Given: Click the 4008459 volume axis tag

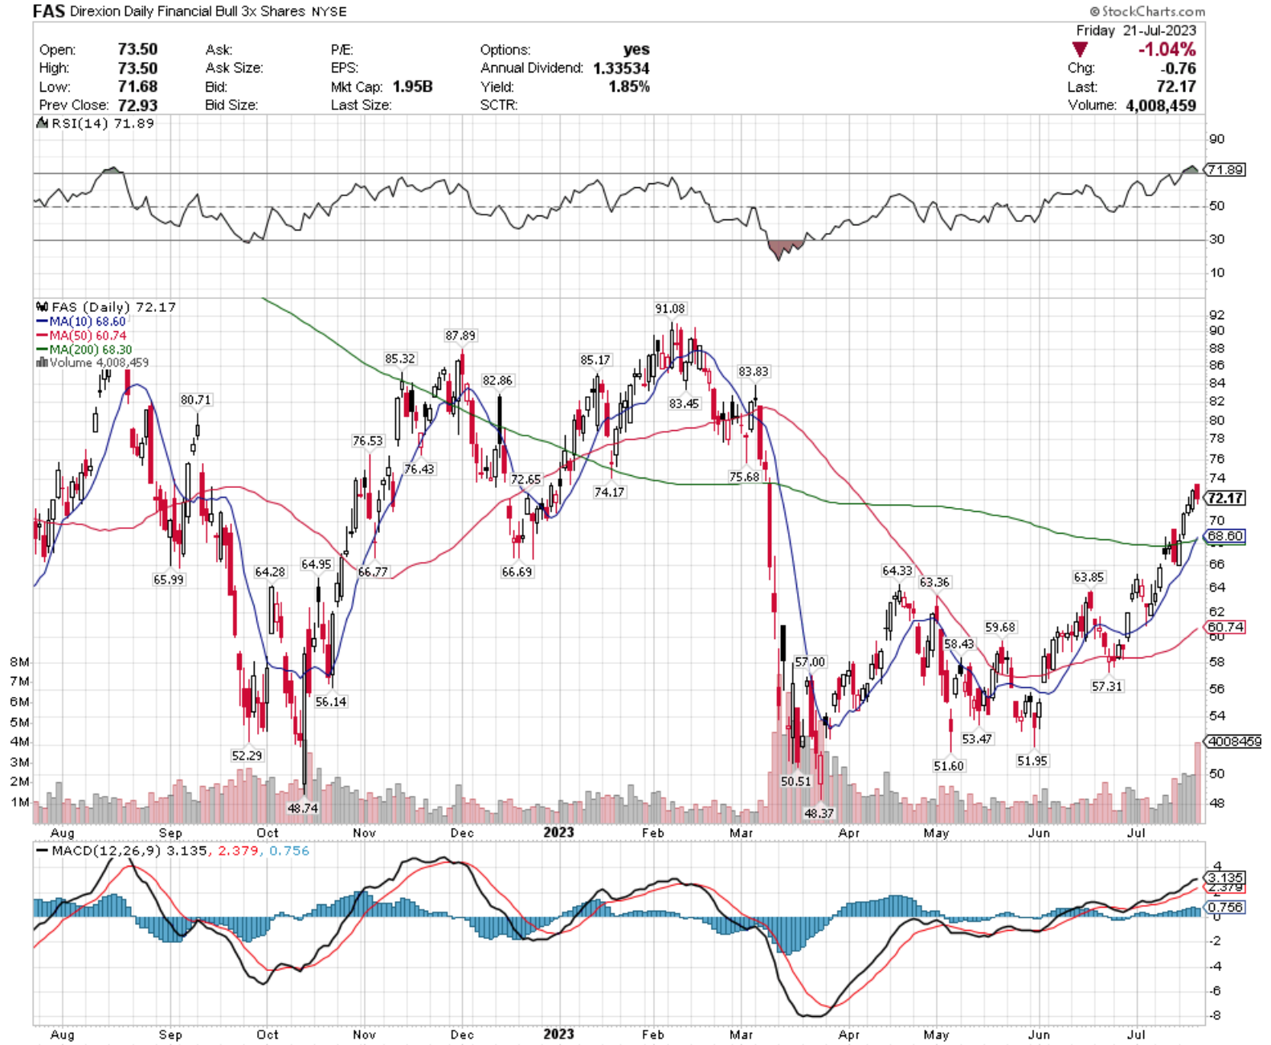Looking at the screenshot, I should 1232,741.
